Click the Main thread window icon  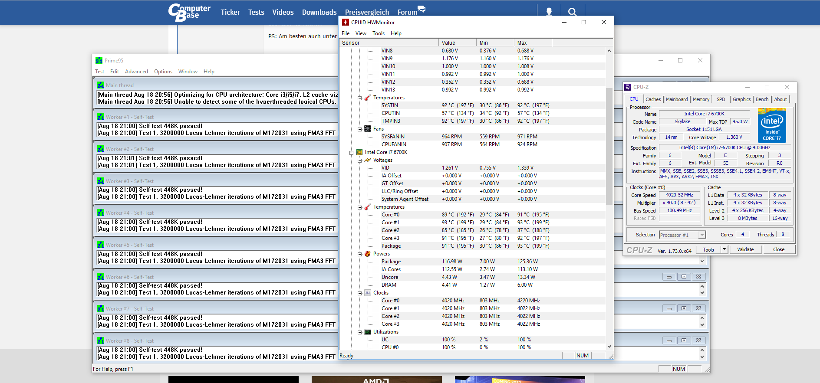(x=101, y=85)
